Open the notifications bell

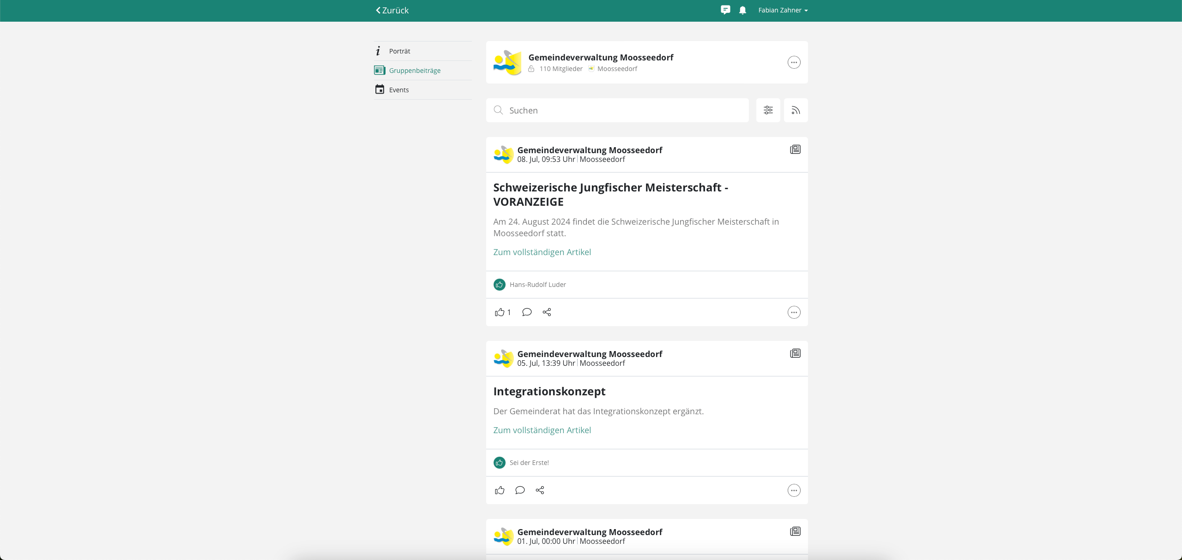742,10
